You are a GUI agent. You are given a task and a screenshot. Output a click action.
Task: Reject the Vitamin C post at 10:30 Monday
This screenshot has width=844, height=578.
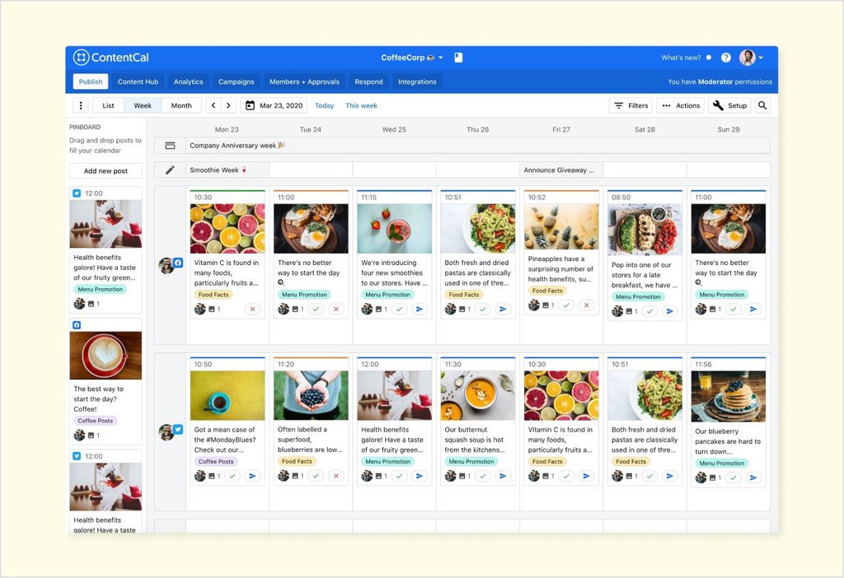[x=252, y=309]
